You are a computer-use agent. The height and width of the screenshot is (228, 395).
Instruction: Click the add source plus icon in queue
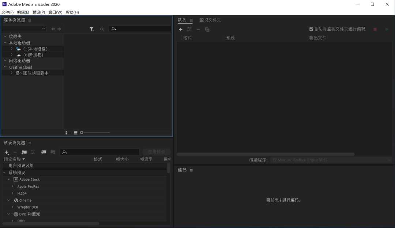click(x=180, y=30)
